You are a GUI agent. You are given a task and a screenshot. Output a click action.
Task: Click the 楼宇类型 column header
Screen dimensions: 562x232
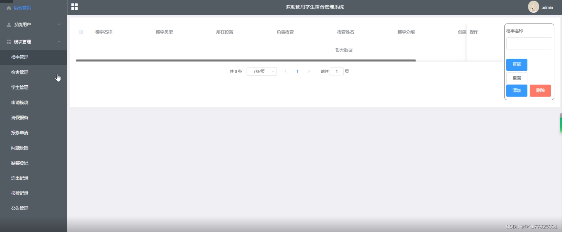click(164, 32)
